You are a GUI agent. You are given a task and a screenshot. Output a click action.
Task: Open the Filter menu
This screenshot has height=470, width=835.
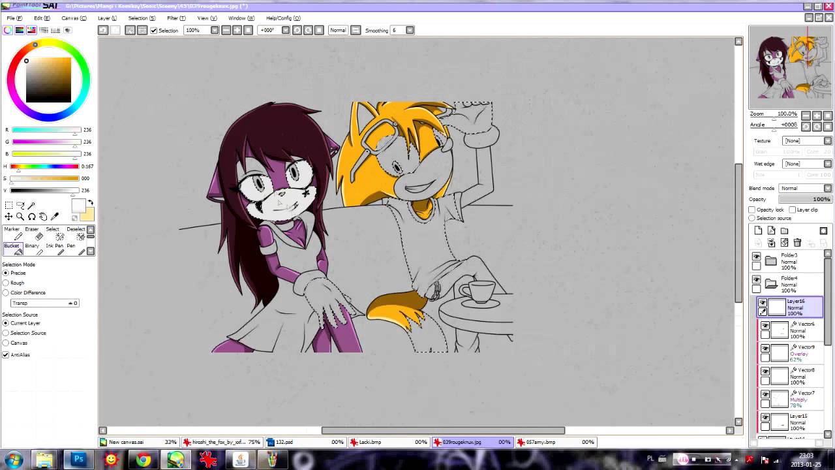pos(176,18)
